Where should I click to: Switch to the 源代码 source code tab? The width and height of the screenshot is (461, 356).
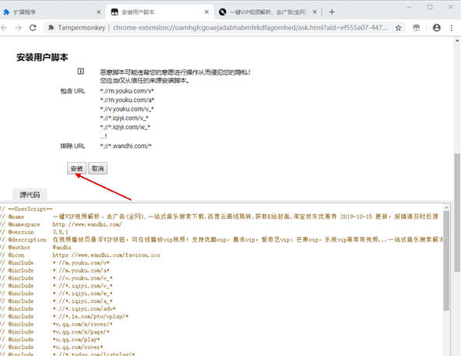tap(30, 195)
